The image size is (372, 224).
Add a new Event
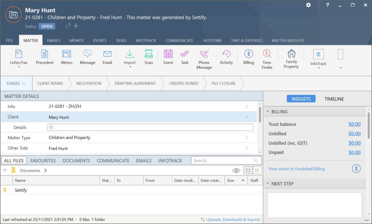coord(168,57)
